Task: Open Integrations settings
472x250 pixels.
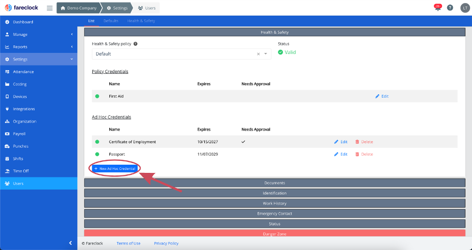Action: [x=38, y=109]
